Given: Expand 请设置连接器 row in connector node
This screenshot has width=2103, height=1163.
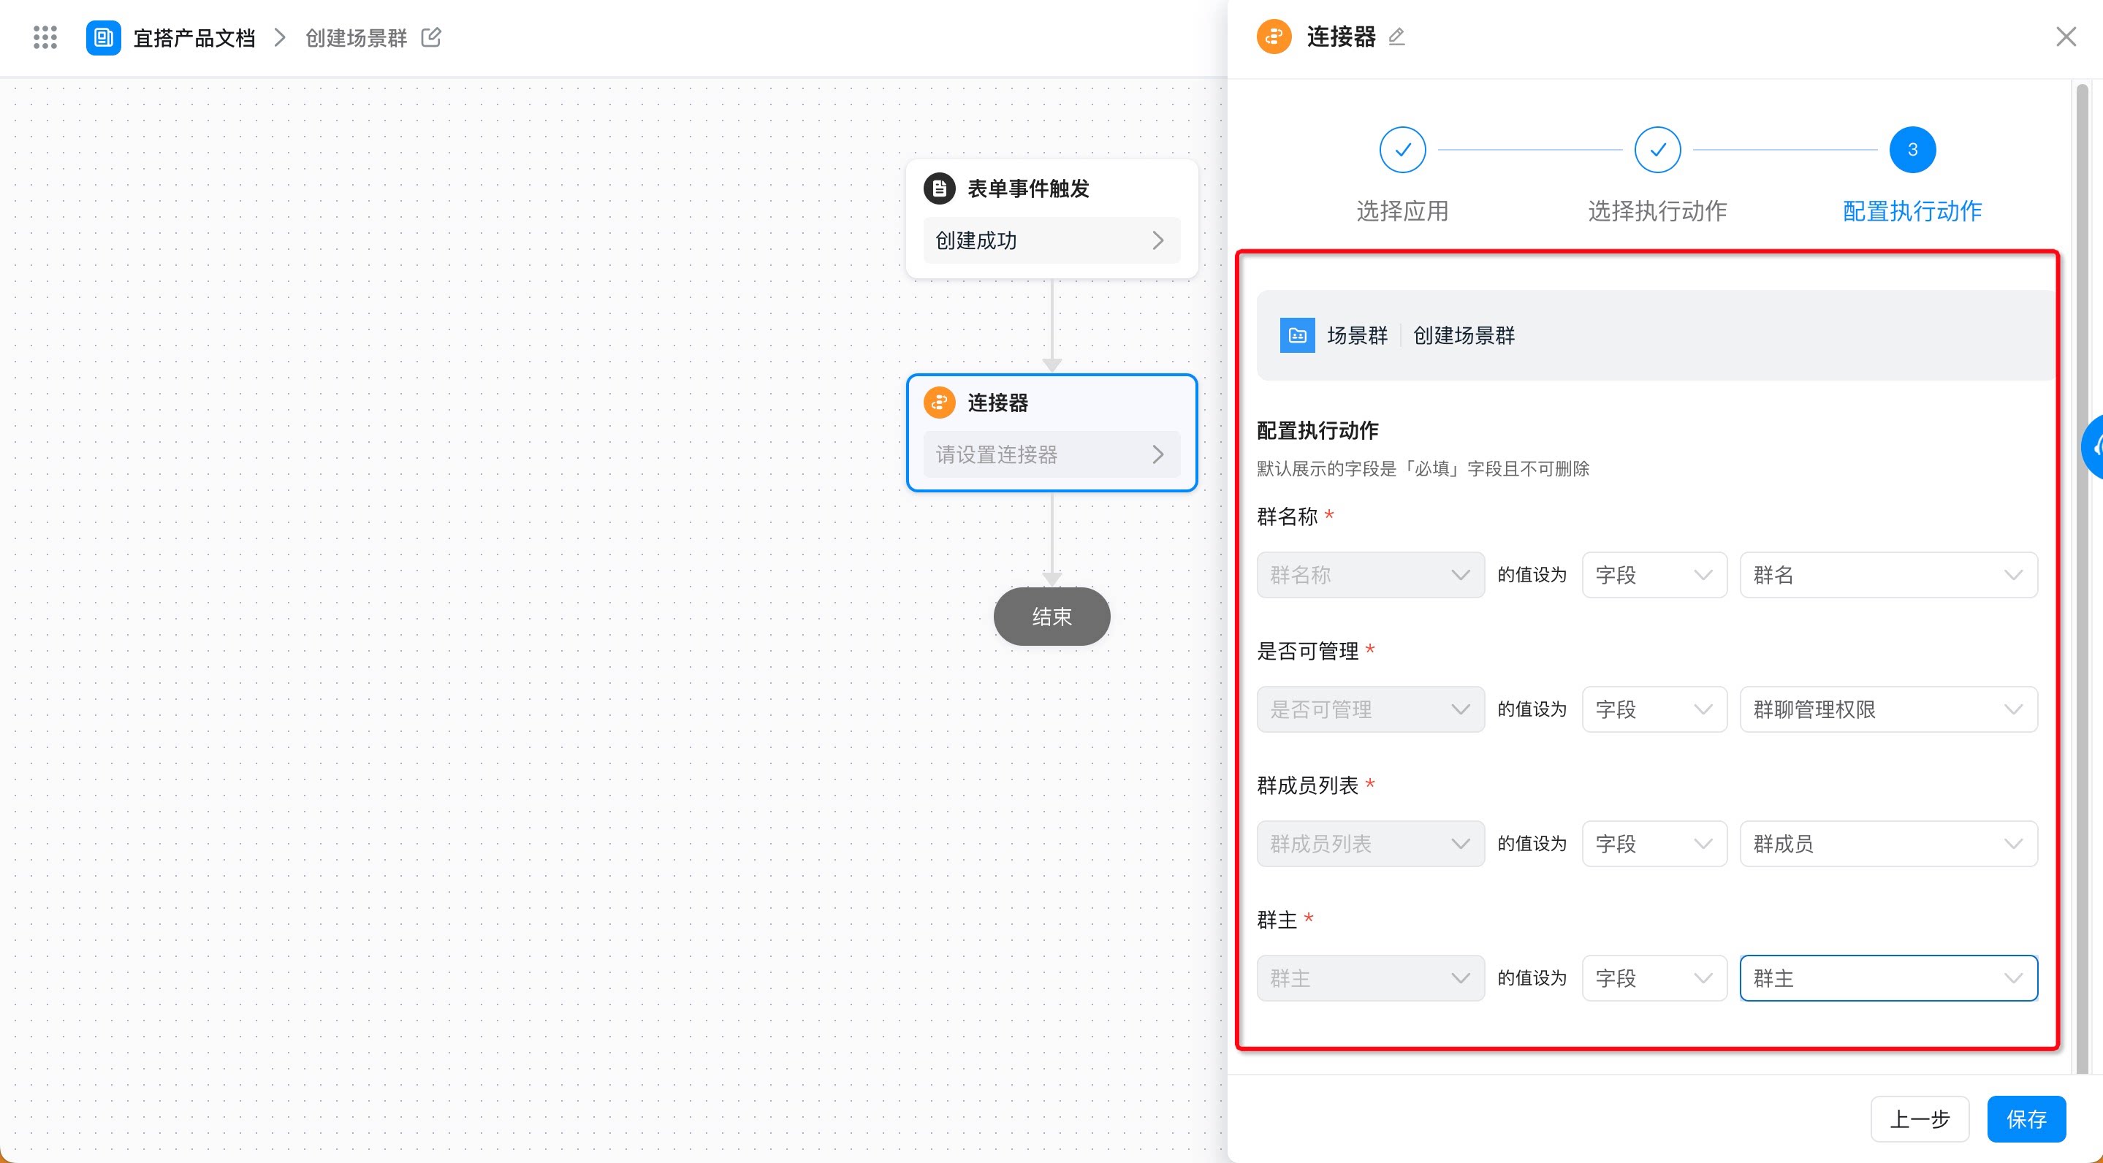Looking at the screenshot, I should pyautogui.click(x=1051, y=454).
